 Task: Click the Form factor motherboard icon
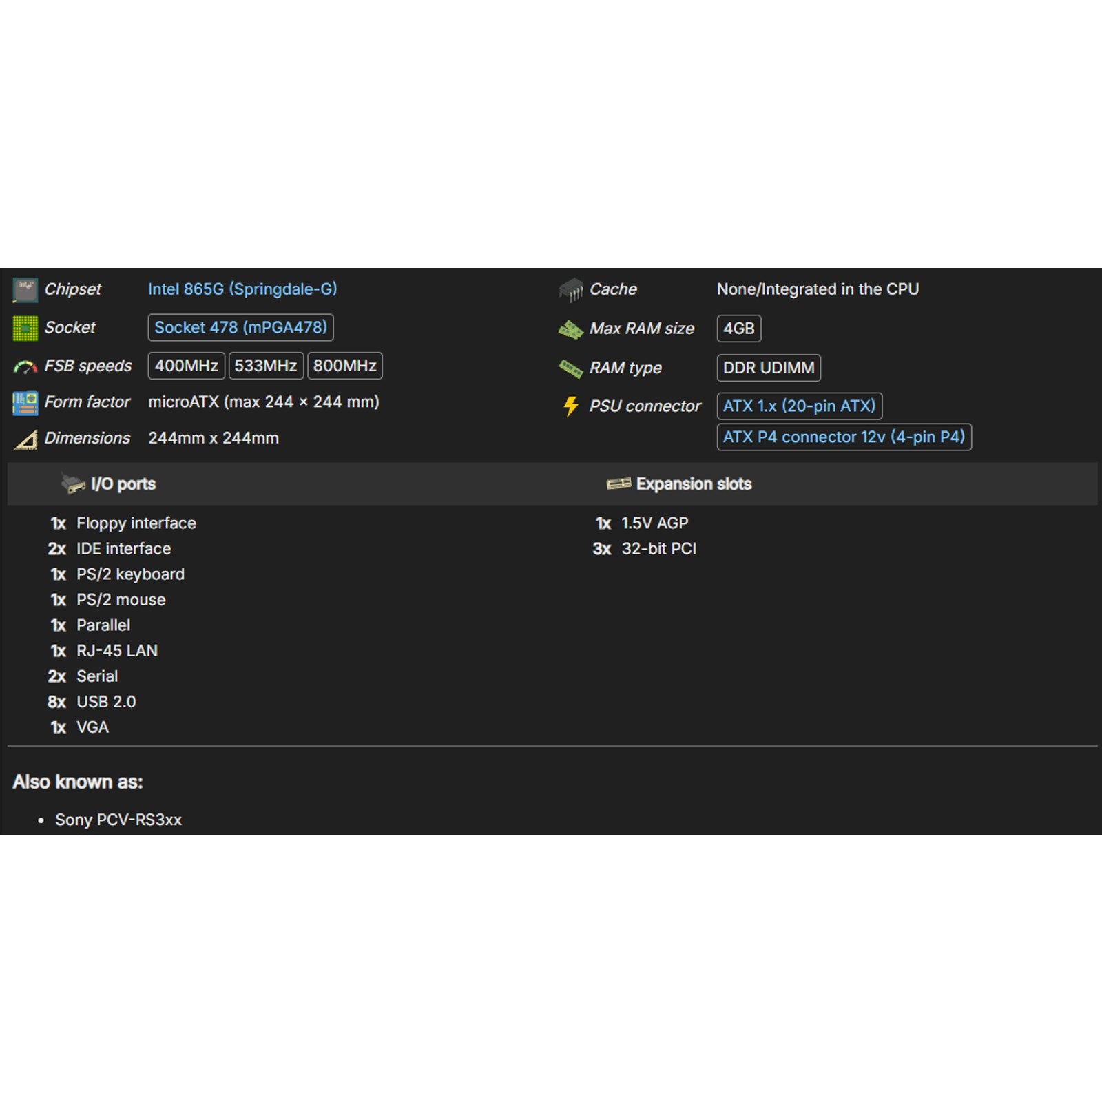25,403
